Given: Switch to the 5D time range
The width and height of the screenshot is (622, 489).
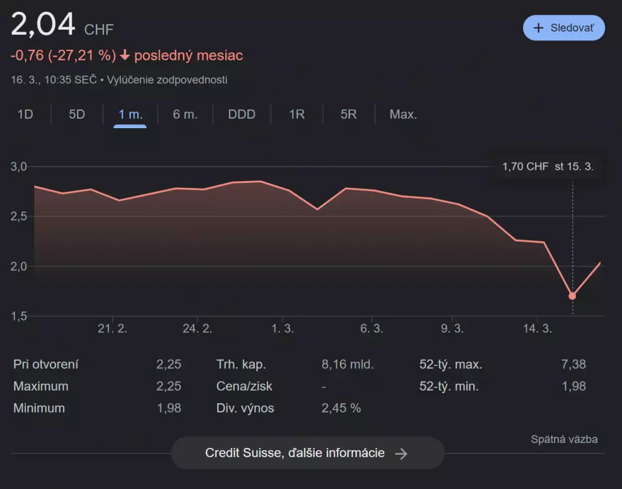Looking at the screenshot, I should pos(76,114).
